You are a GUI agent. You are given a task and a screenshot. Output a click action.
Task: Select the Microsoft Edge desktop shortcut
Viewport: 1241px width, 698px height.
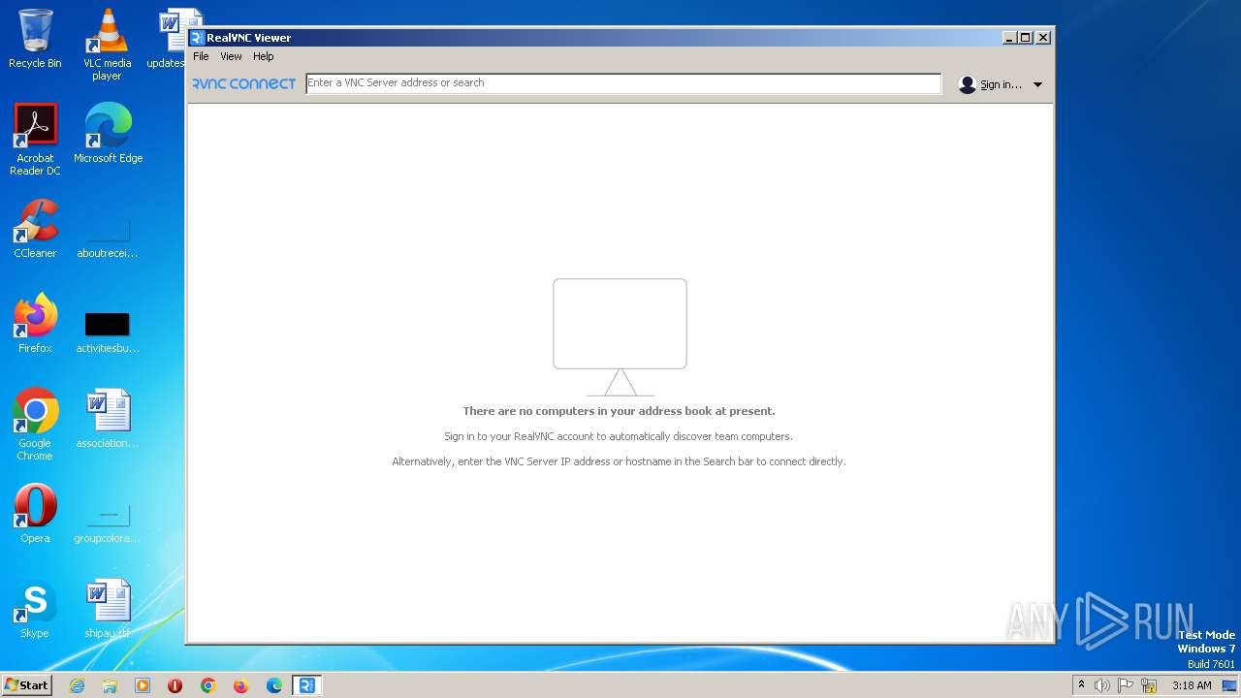[x=108, y=134]
